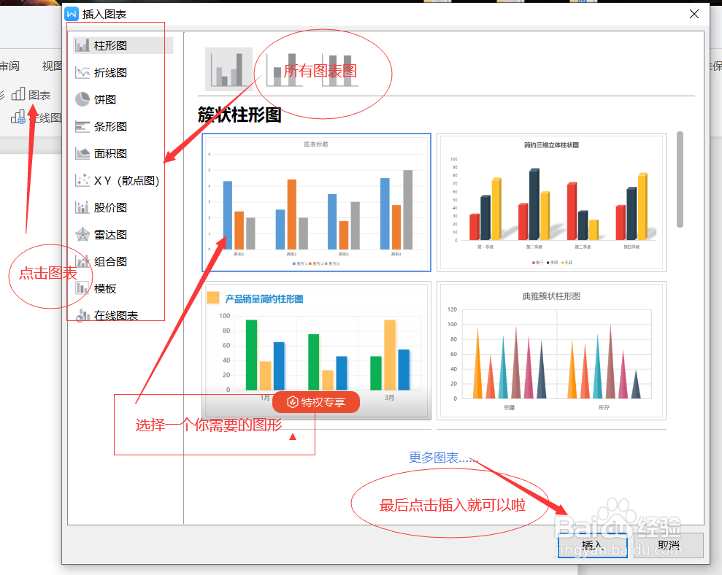Click the WPS logo in dialog title
722x575 pixels.
click(x=72, y=14)
